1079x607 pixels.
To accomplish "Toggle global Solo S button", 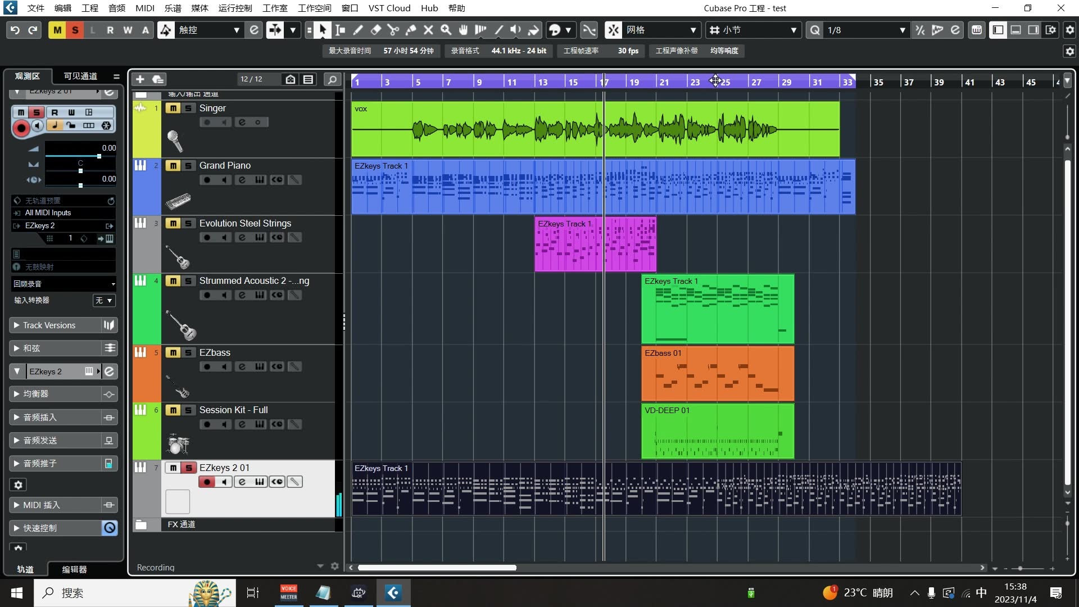I will (75, 30).
